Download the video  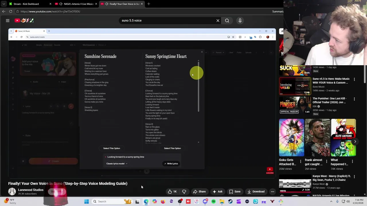point(256,192)
